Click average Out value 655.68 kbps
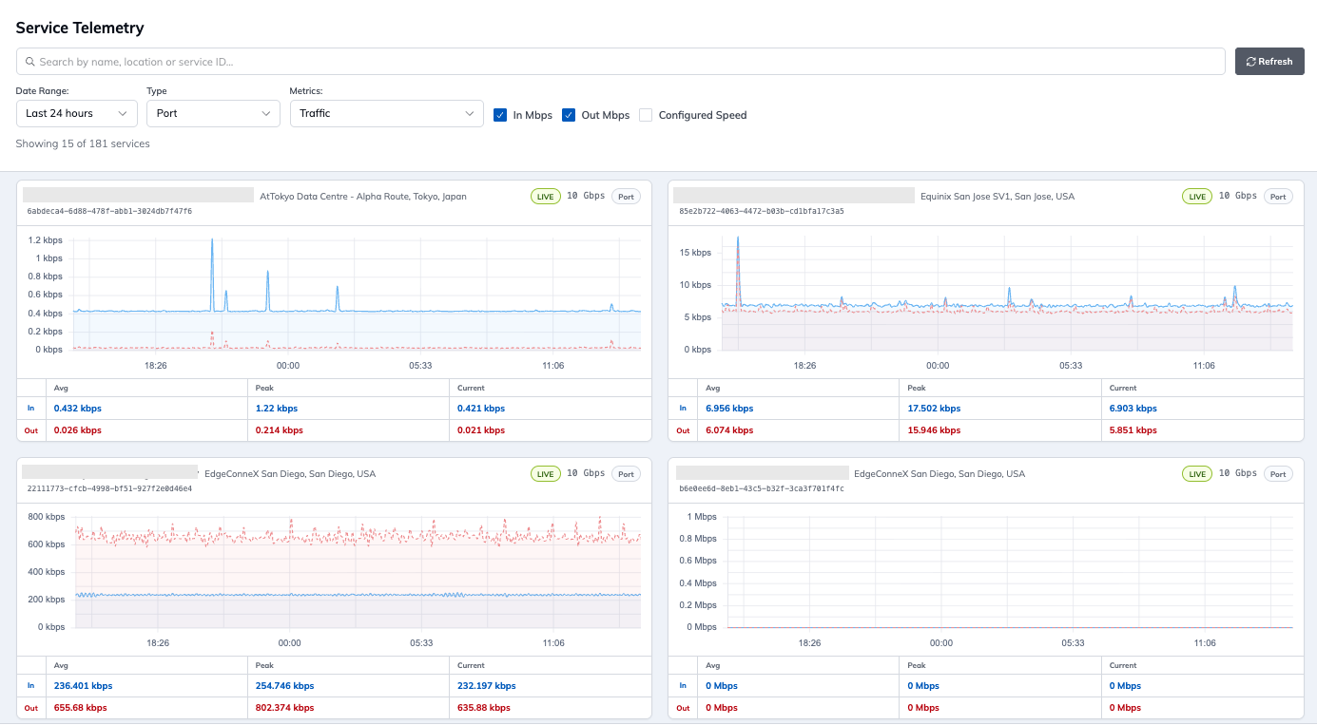This screenshot has width=1317, height=725. pos(81,708)
